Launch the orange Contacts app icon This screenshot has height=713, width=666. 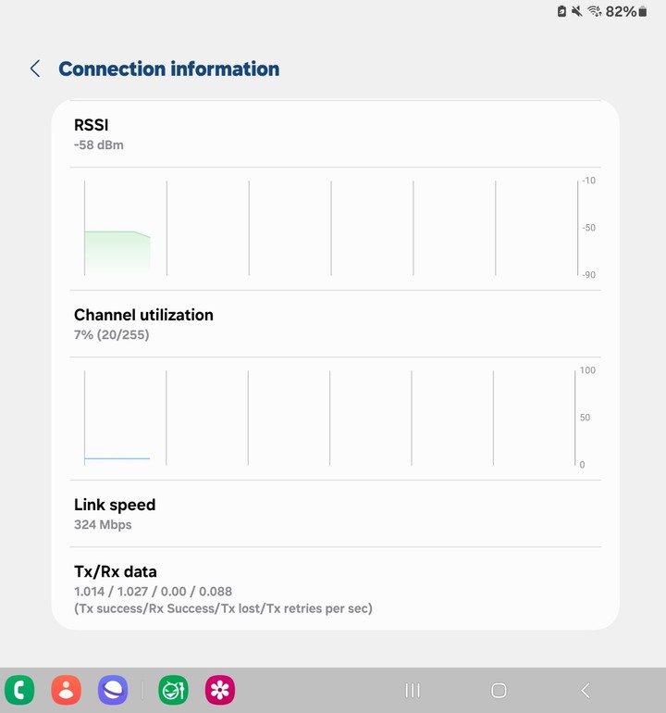click(67, 690)
